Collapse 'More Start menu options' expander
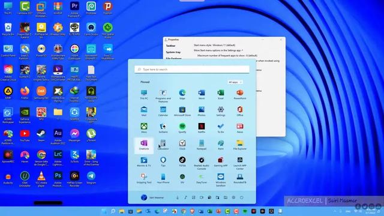The image size is (384, 216). click(x=218, y=50)
